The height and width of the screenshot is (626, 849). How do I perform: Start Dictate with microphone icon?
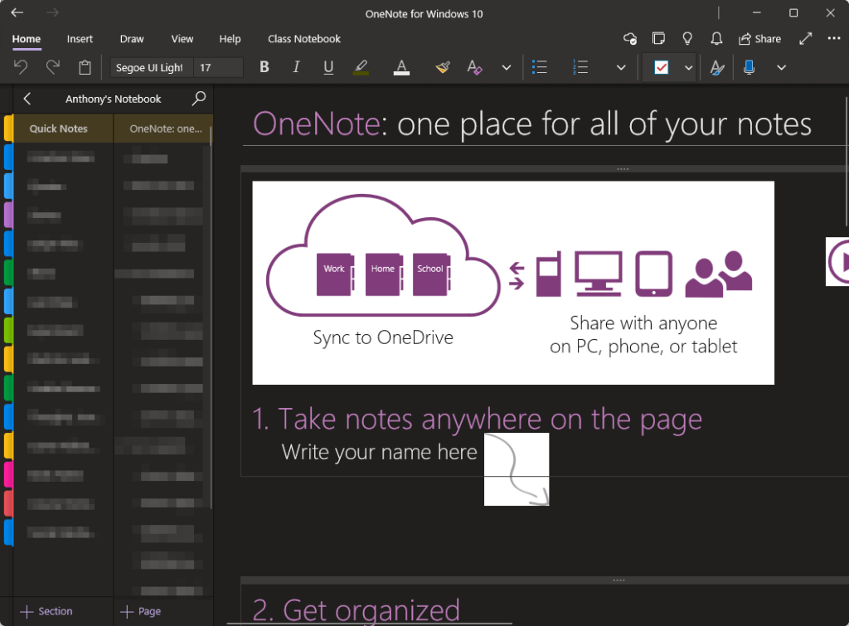(749, 67)
